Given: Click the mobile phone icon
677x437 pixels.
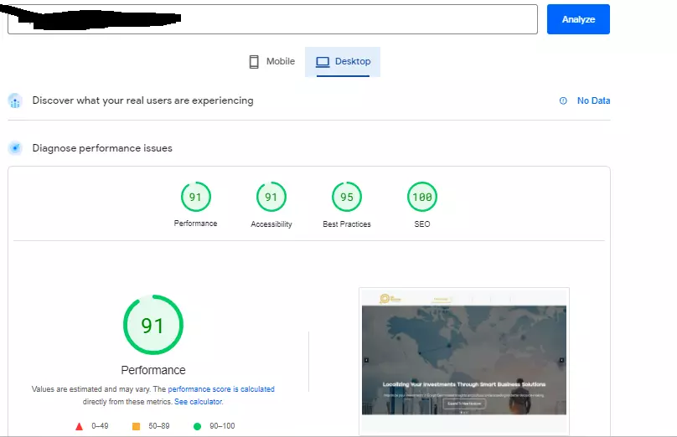Looking at the screenshot, I should pos(254,62).
